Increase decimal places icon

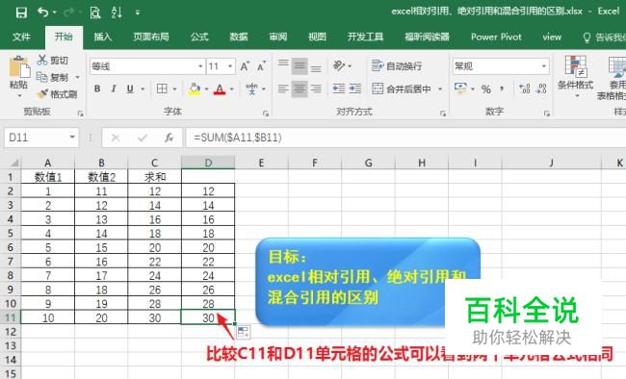pyautogui.click(x=525, y=88)
